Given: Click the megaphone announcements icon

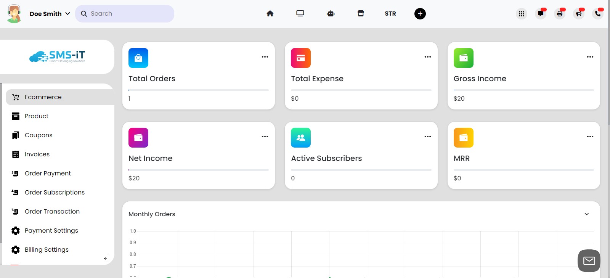Looking at the screenshot, I should 579,14.
